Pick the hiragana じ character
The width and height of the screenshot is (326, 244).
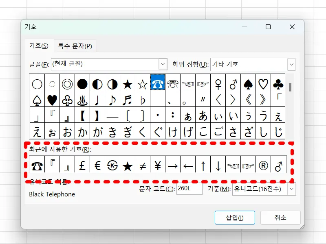coord(278,131)
